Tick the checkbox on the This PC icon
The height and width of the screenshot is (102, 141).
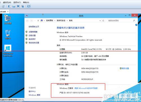[x=5, y=15]
